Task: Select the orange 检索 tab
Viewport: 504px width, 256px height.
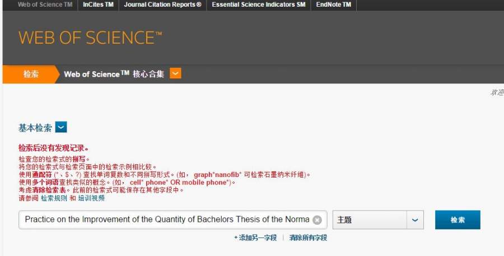Action: pyautogui.click(x=31, y=74)
